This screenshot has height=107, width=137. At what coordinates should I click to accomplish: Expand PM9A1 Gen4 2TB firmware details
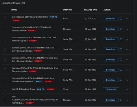127,60
